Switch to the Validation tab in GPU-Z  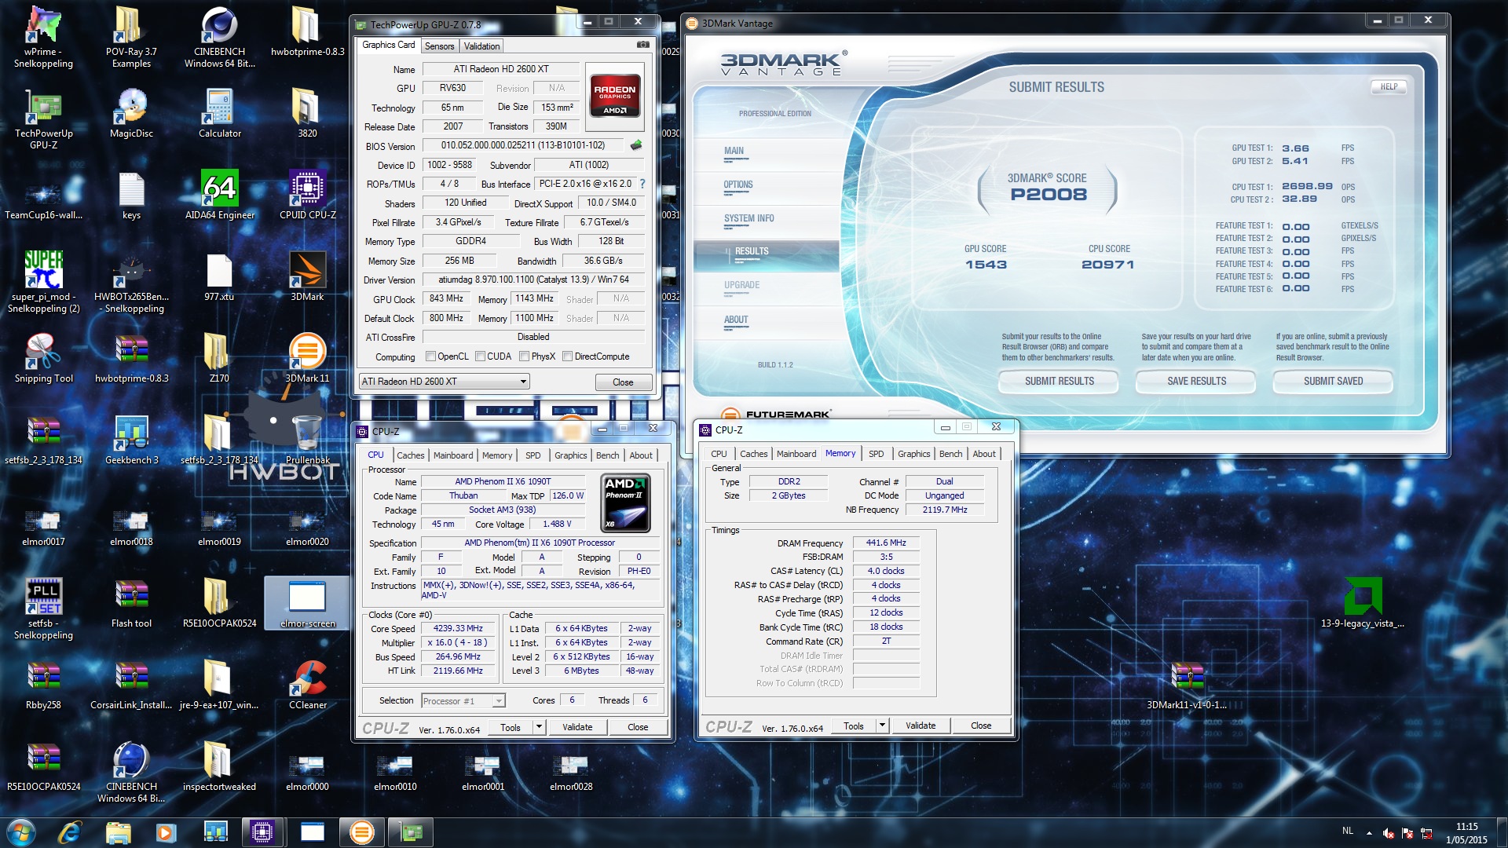pyautogui.click(x=481, y=46)
